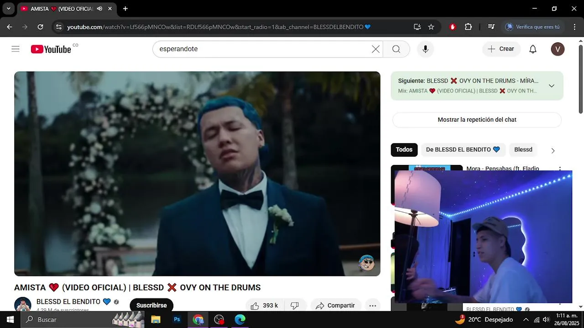Open the account avatar menu

(x=558, y=49)
